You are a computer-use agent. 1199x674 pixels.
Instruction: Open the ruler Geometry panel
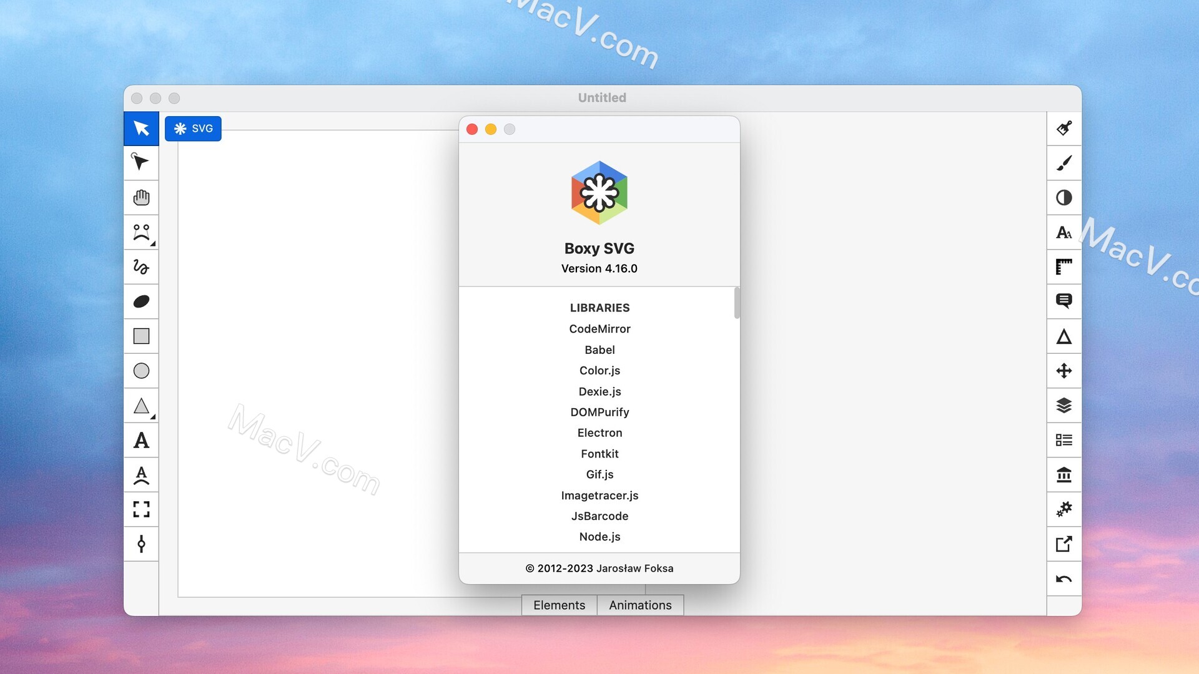[1064, 267]
